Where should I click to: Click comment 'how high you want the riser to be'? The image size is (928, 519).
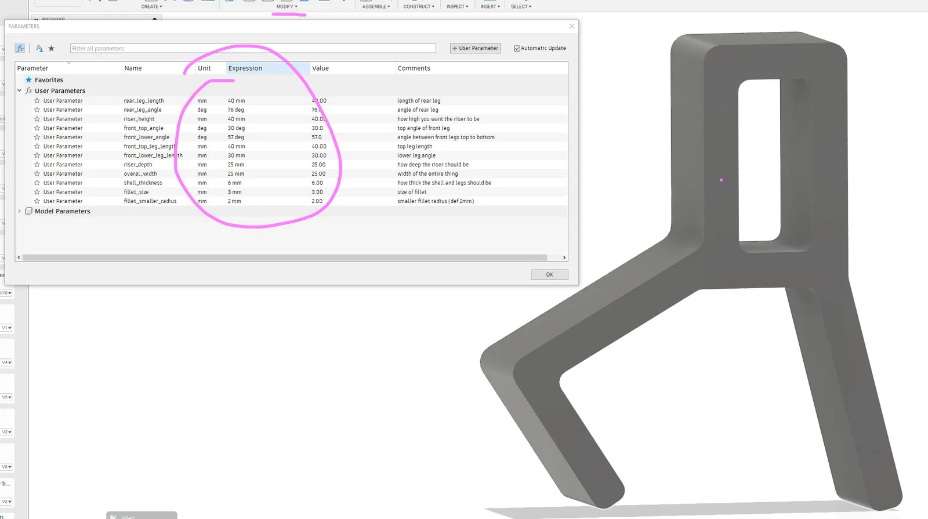click(x=438, y=119)
